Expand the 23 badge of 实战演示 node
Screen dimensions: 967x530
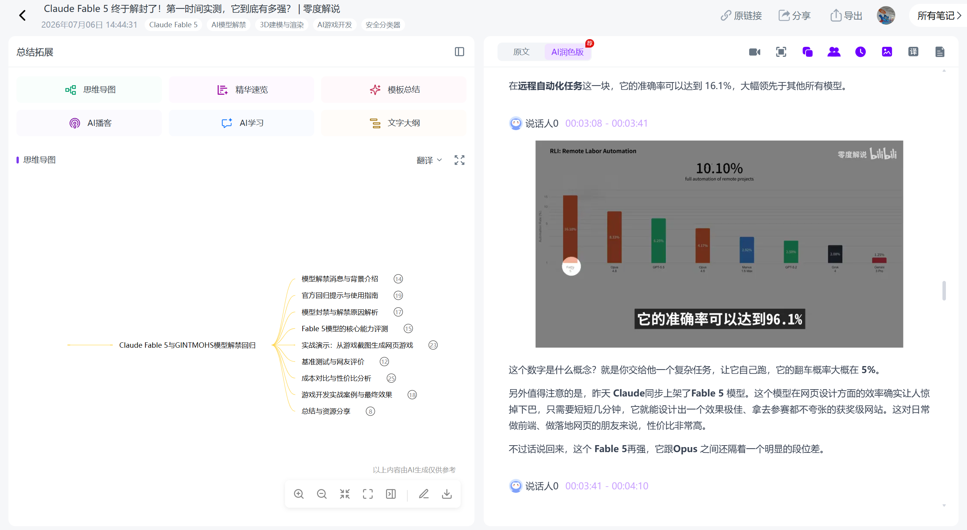coord(433,345)
